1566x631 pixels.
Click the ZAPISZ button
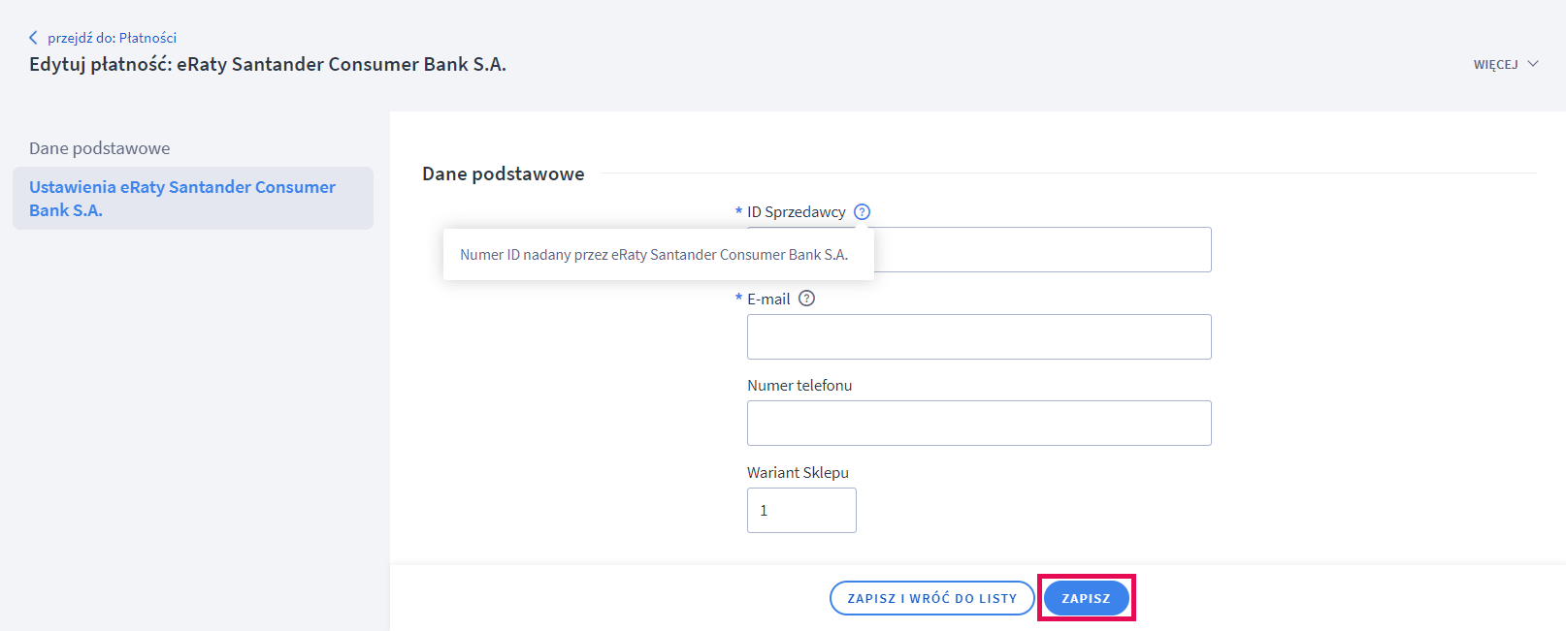(x=1086, y=598)
